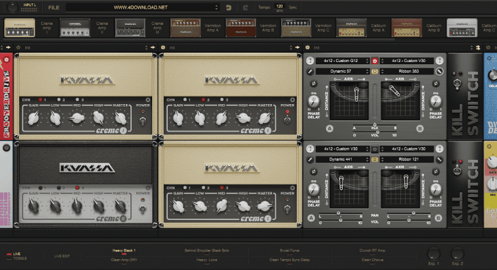The height and width of the screenshot is (270, 497).
Task: Click the red Prooverdrive power icon
Action: 6,60
